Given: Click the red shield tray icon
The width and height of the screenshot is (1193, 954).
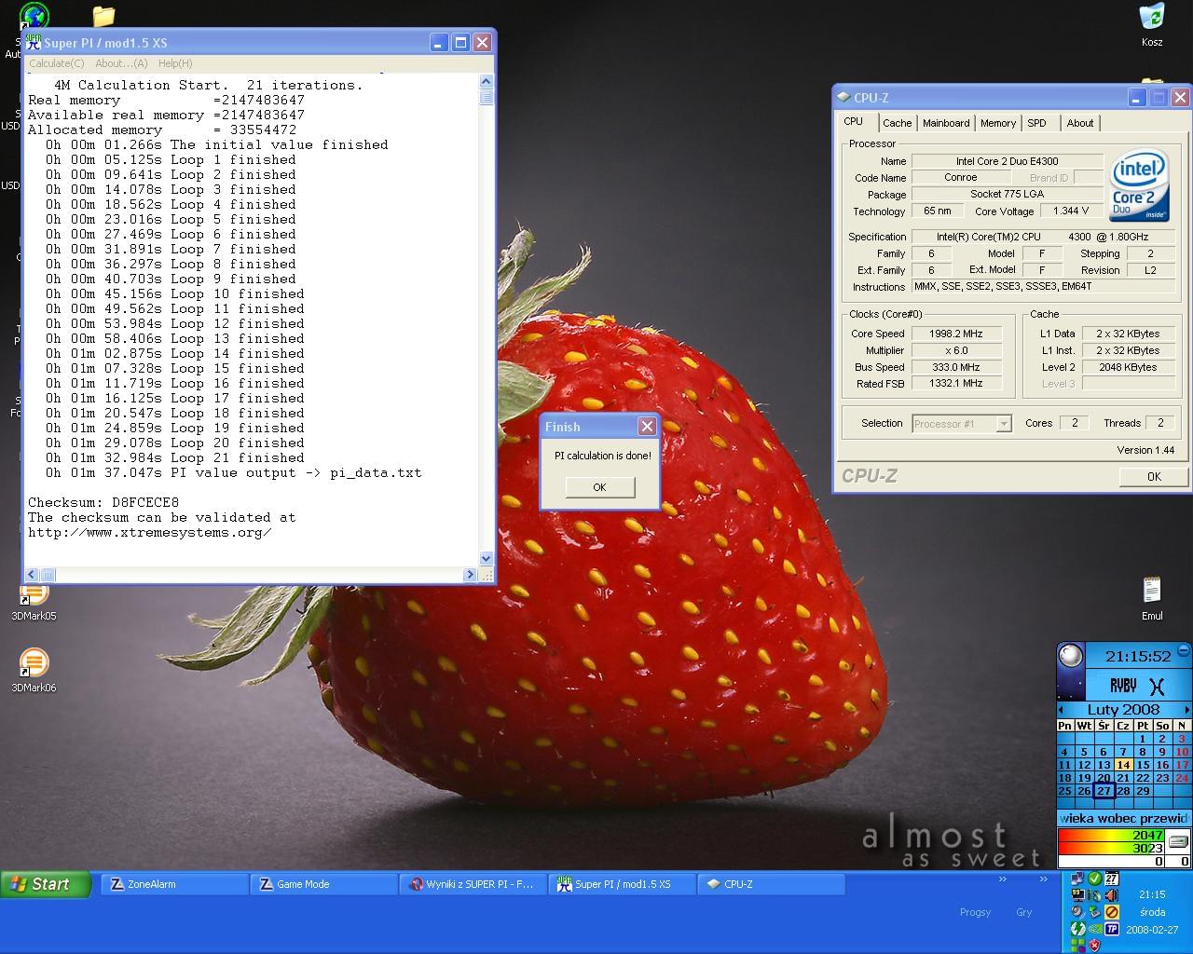Looking at the screenshot, I should pos(1094,946).
